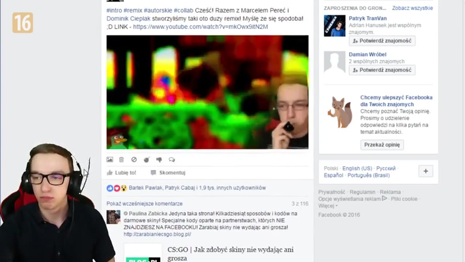Click the thumbs-down icon under the post
465x262 pixels.
tap(159, 159)
